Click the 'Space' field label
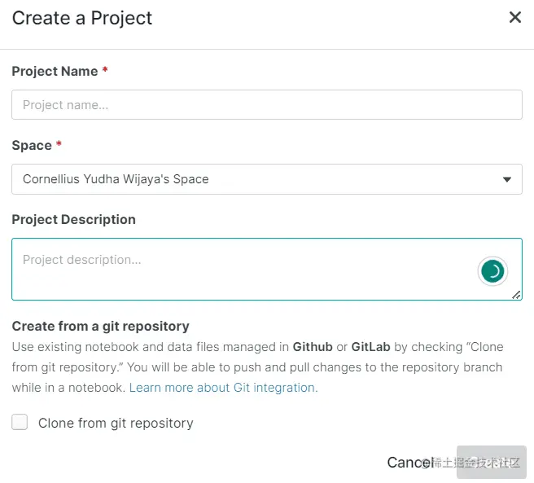Screen dimensions: 534x483 32,145
